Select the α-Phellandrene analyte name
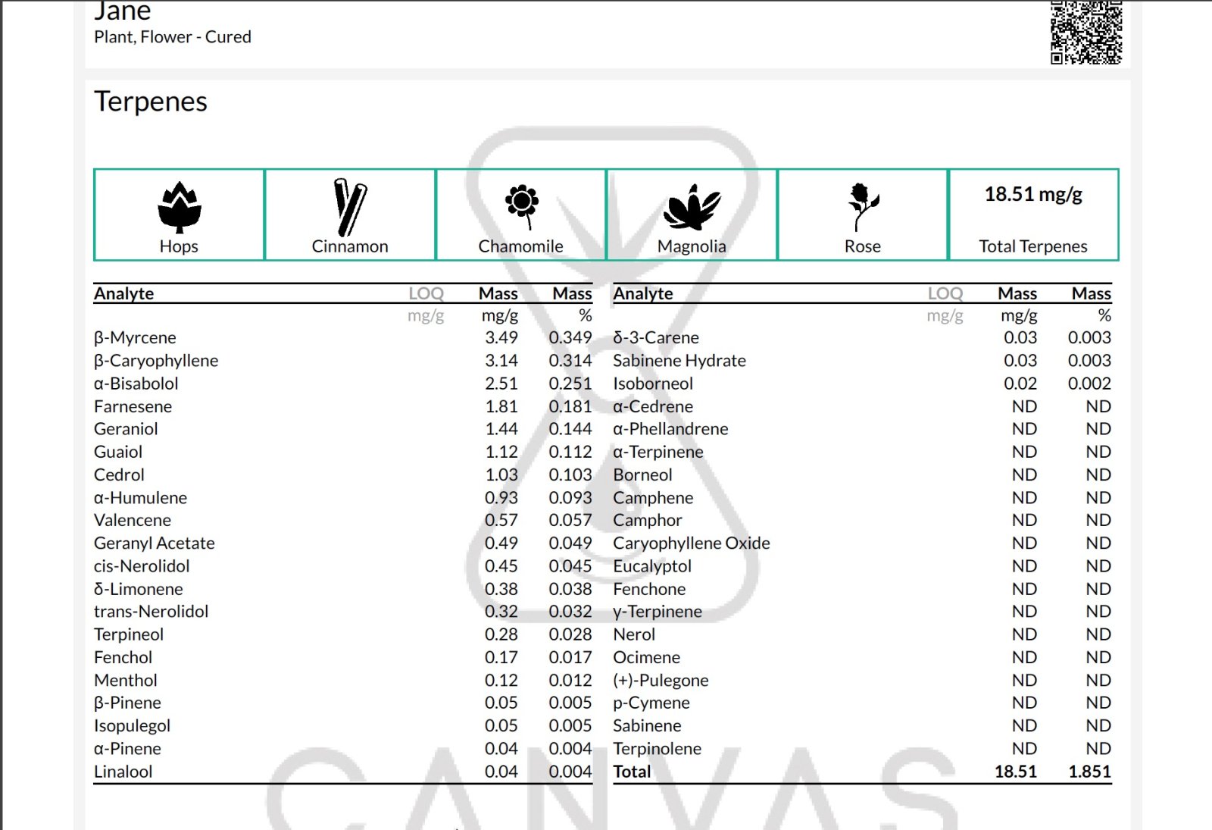This screenshot has width=1212, height=830. (670, 429)
